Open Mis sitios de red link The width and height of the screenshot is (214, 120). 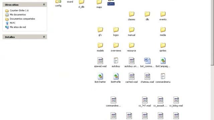click(18, 27)
